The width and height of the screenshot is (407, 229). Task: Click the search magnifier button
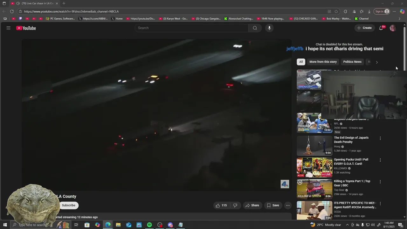click(255, 28)
